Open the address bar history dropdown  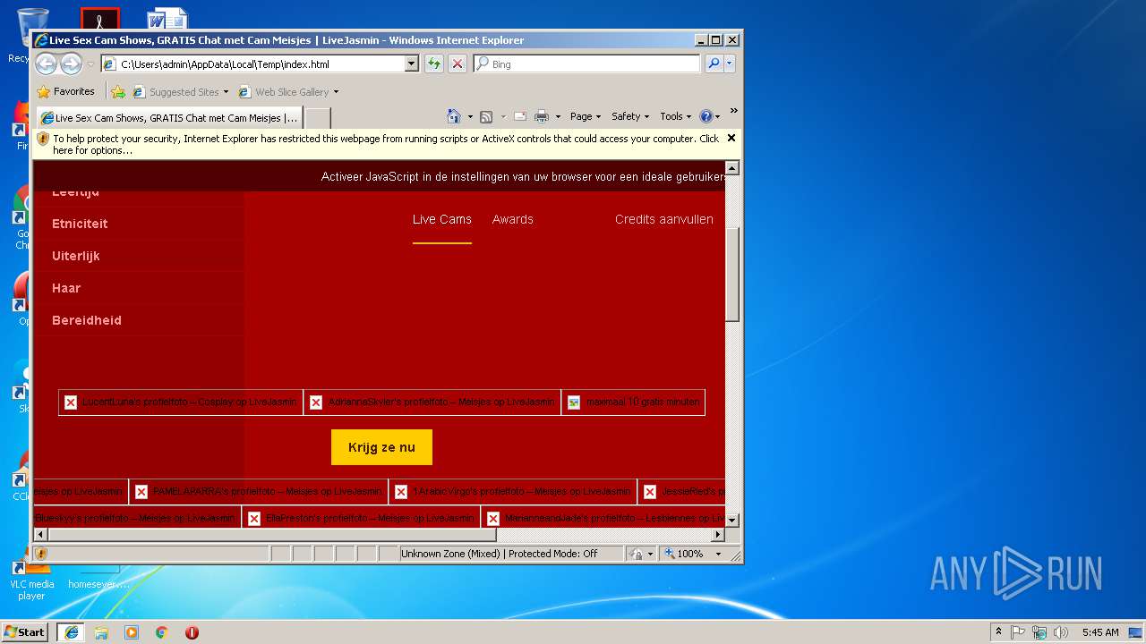pyautogui.click(x=412, y=64)
